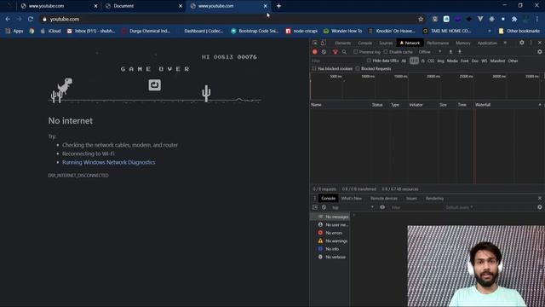Switch to the Application tab

click(487, 43)
